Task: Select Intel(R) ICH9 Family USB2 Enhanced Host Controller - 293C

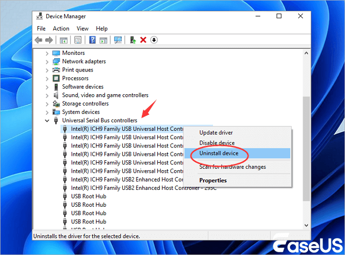Action: (143, 188)
